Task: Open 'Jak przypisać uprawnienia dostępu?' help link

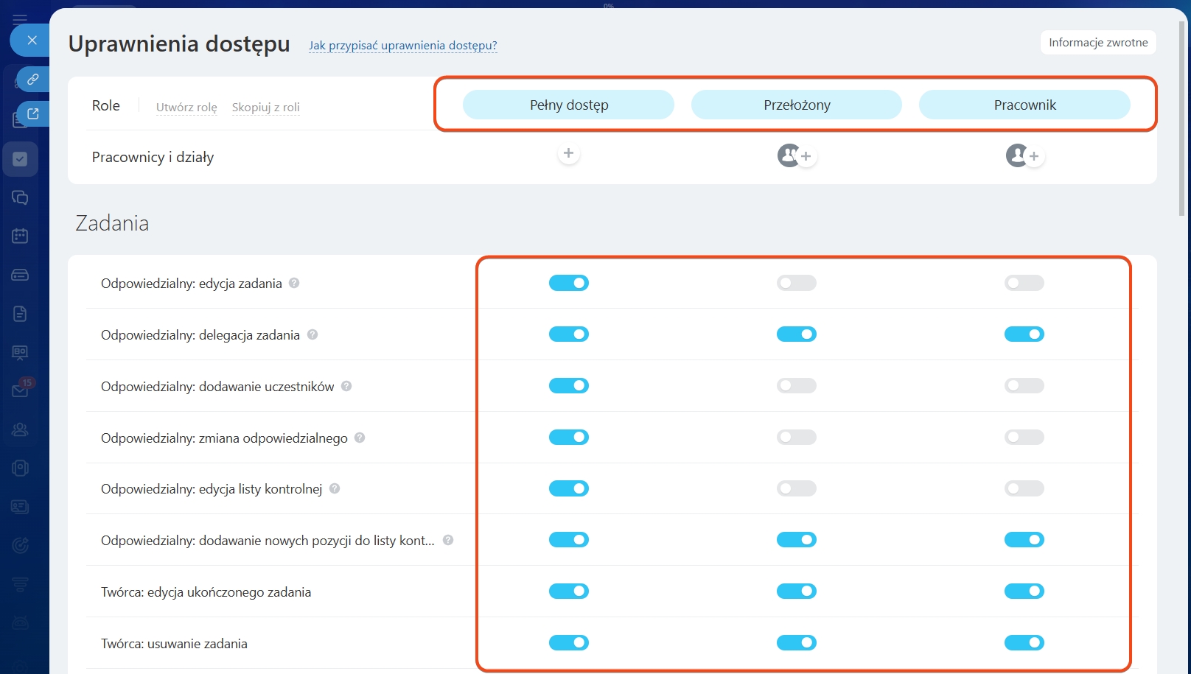Action: [x=402, y=45]
